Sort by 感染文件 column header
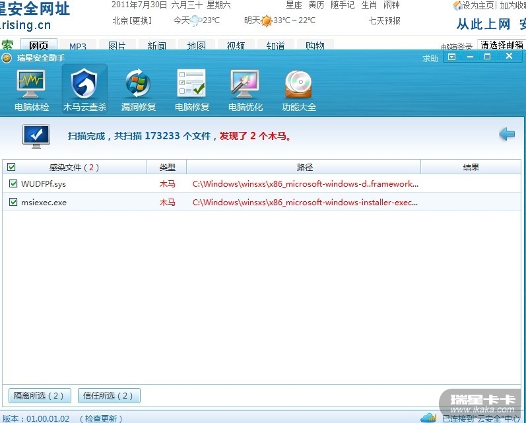526x423 pixels. [74, 167]
